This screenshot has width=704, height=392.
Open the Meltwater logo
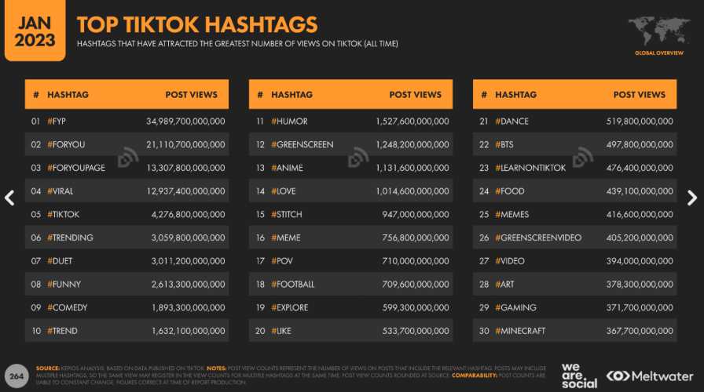click(649, 376)
